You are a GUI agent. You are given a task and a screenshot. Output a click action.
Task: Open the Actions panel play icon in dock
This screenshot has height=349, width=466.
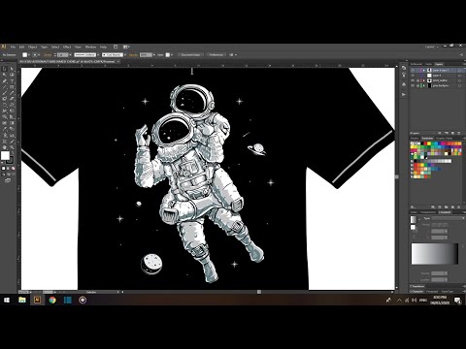click(x=404, y=94)
